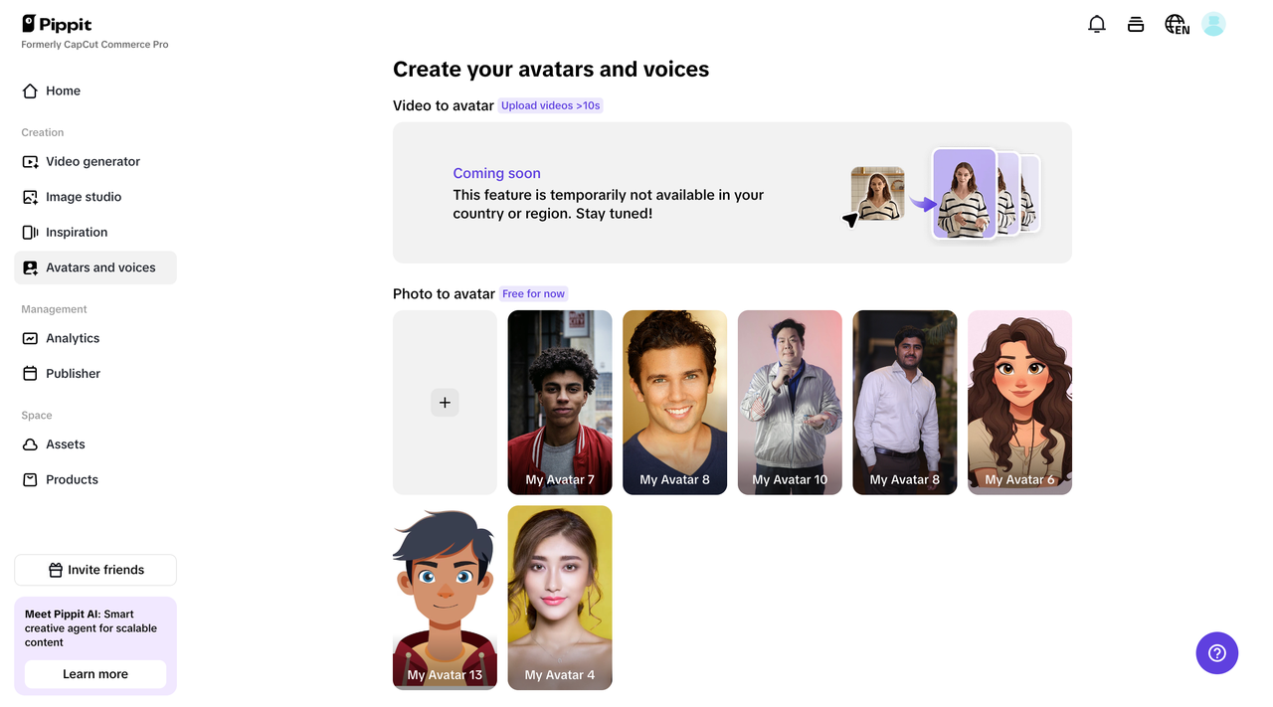
Task: Choose My Avatar 13 cartoon thumbnail
Action: (445, 597)
